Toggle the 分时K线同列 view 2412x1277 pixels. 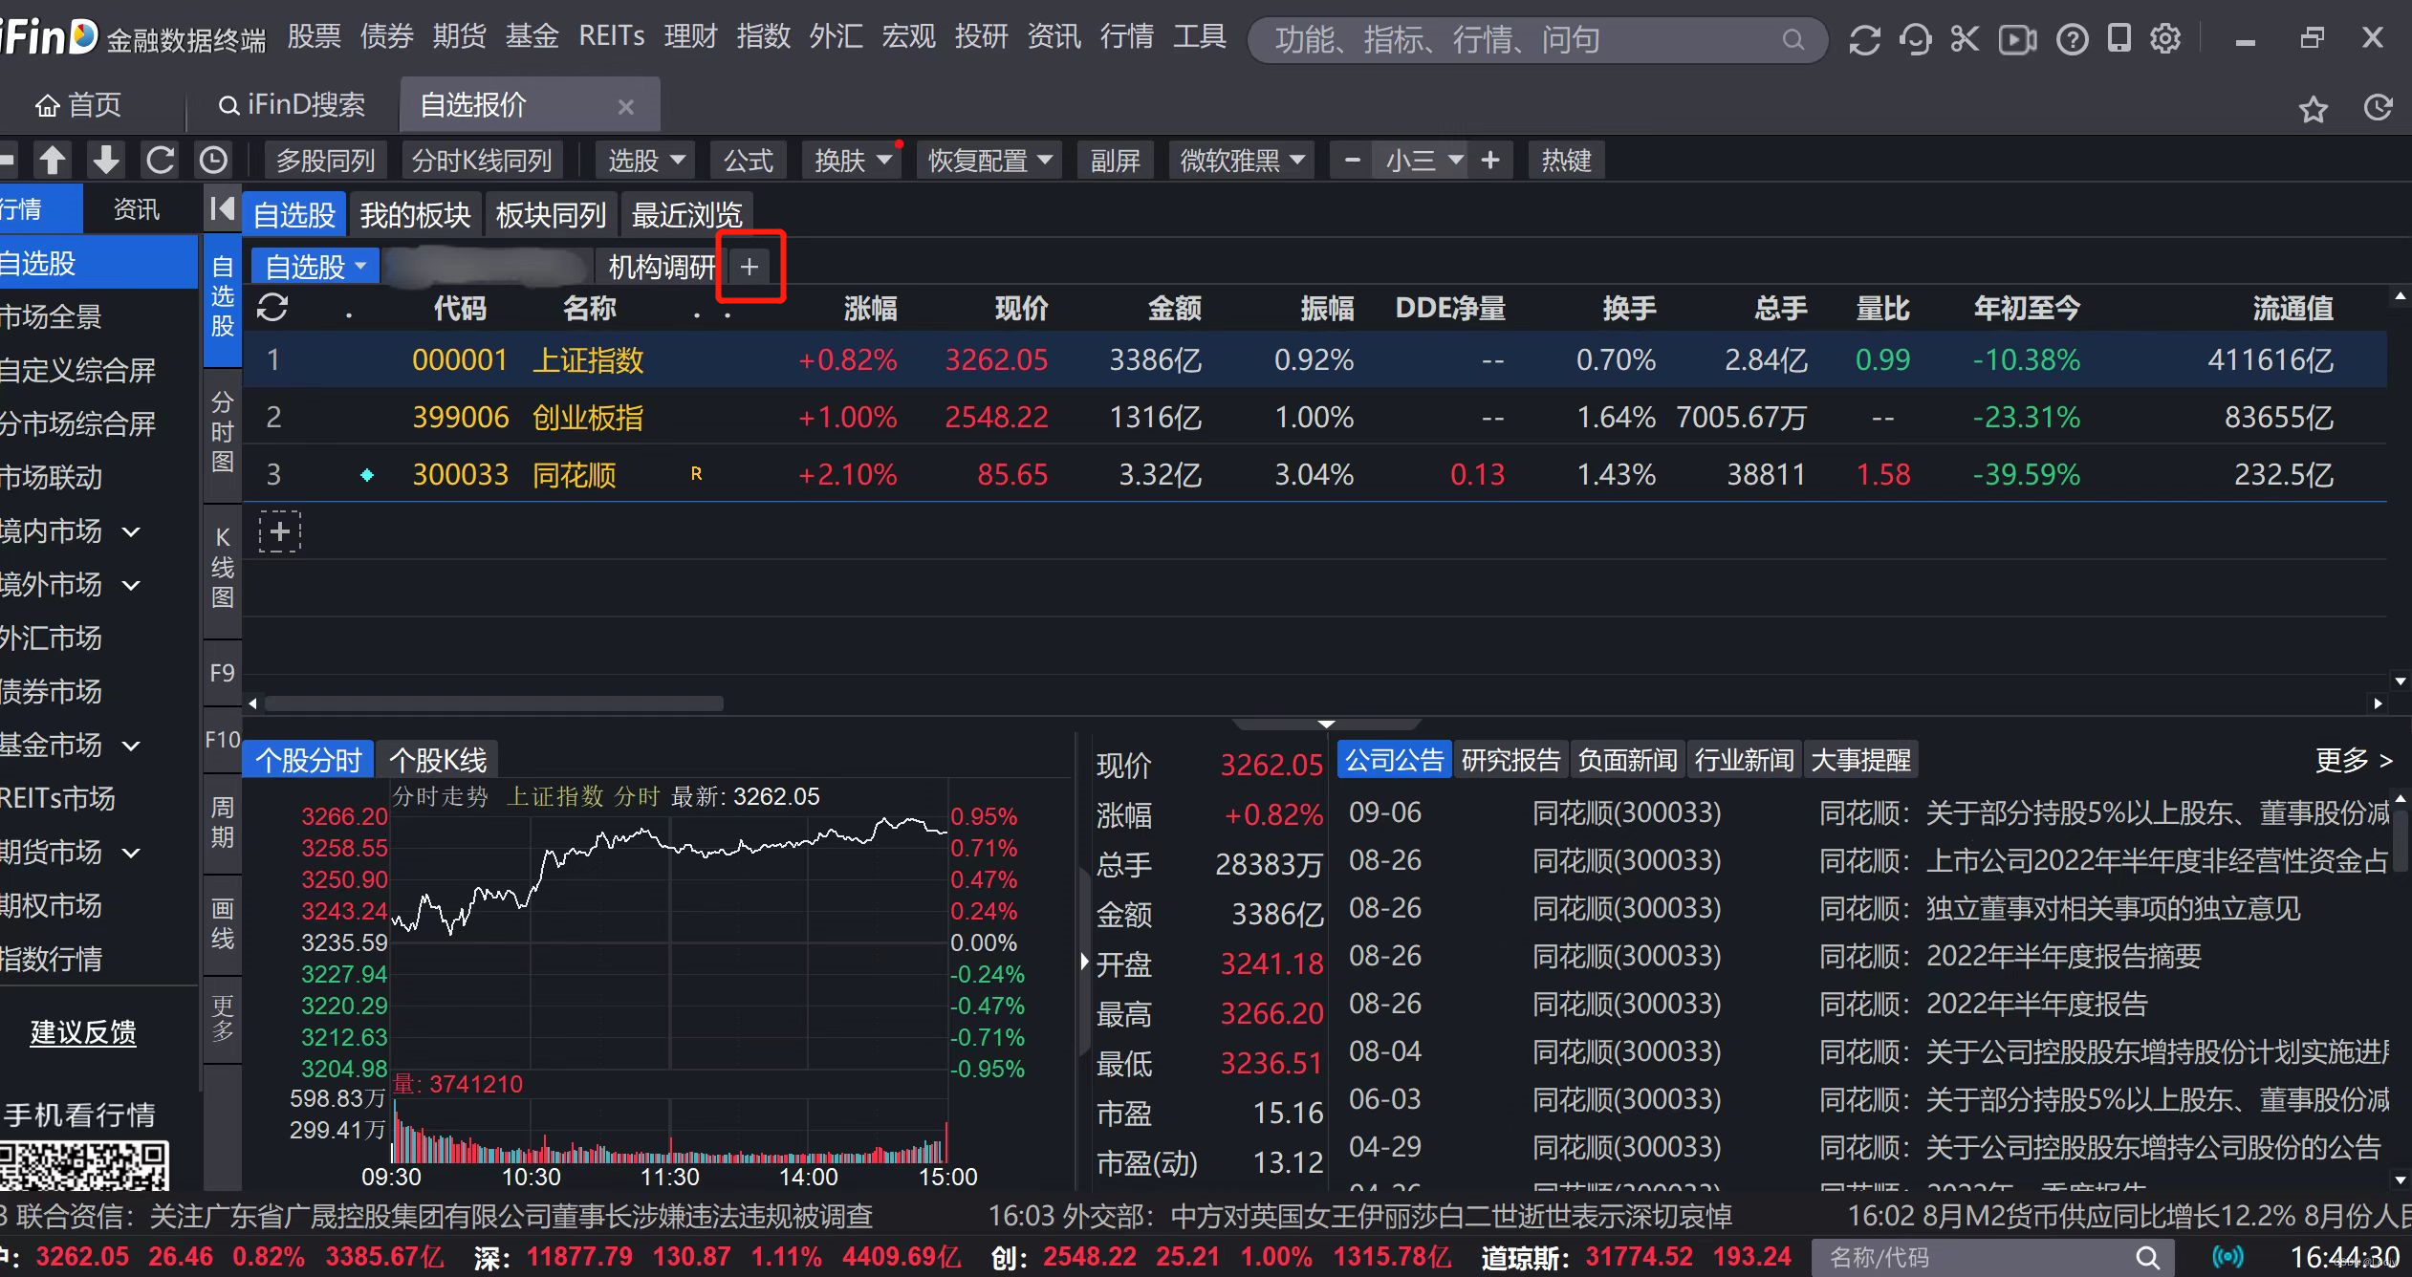point(482,160)
